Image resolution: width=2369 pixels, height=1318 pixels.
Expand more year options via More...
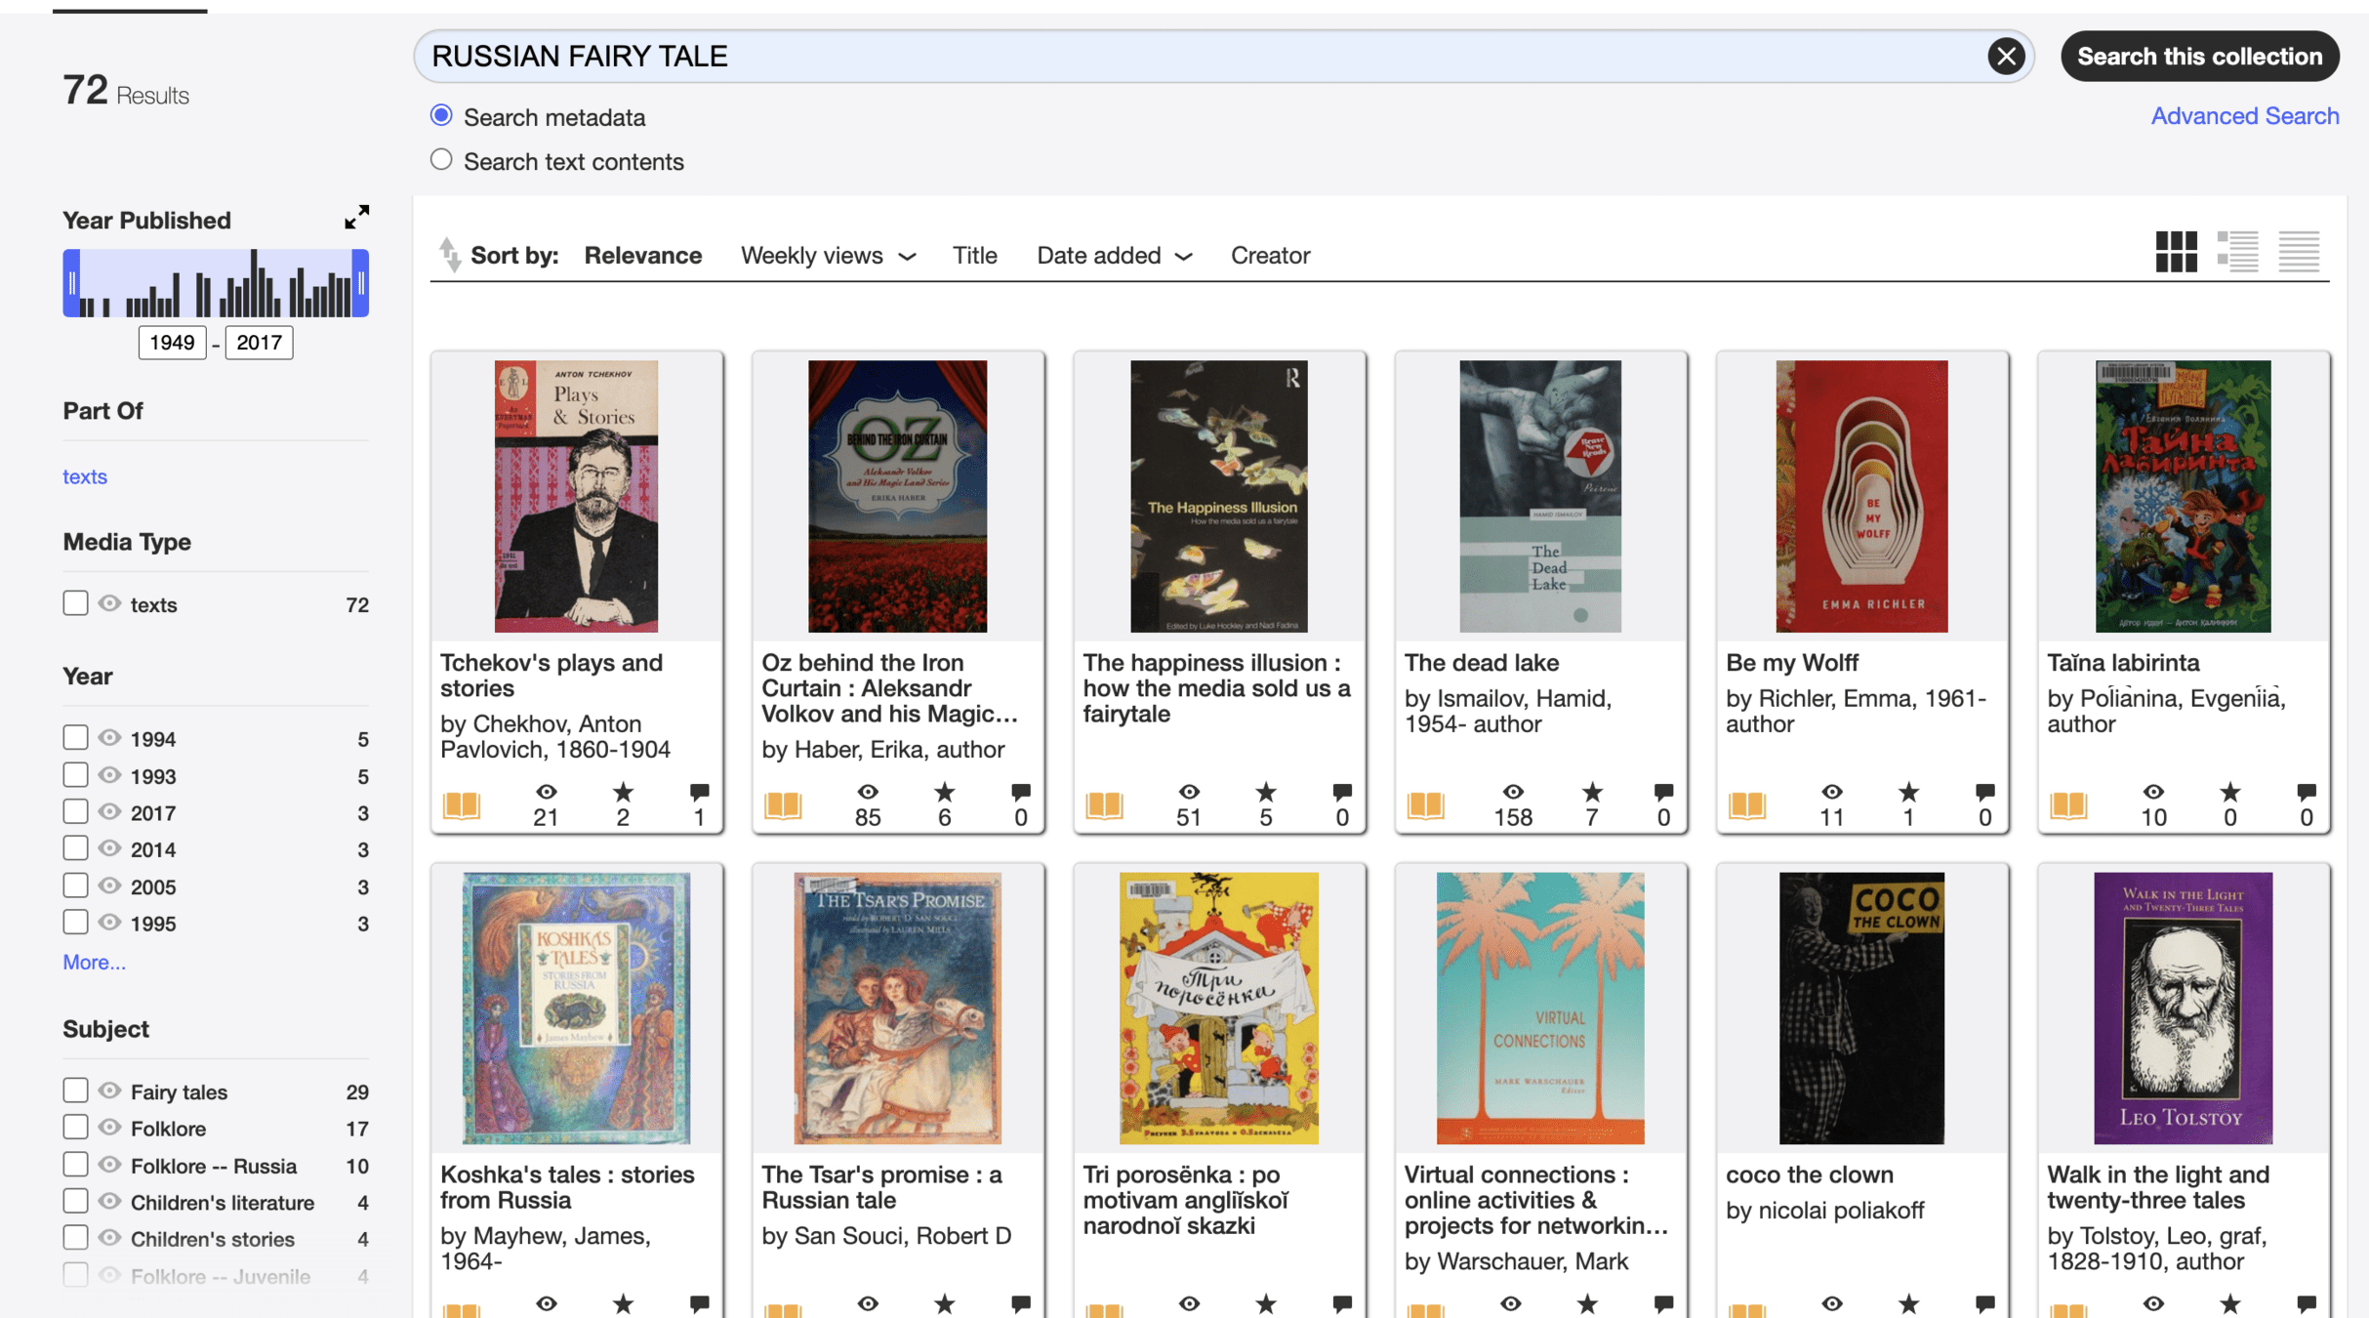94,963
